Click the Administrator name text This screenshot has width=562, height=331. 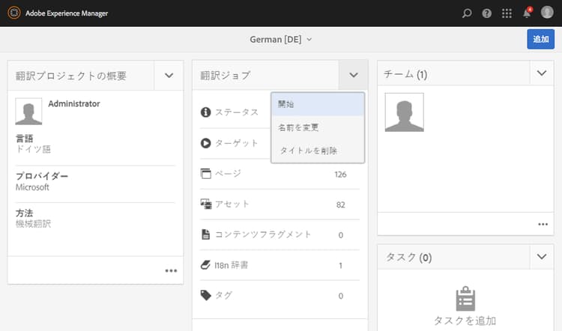[74, 104]
